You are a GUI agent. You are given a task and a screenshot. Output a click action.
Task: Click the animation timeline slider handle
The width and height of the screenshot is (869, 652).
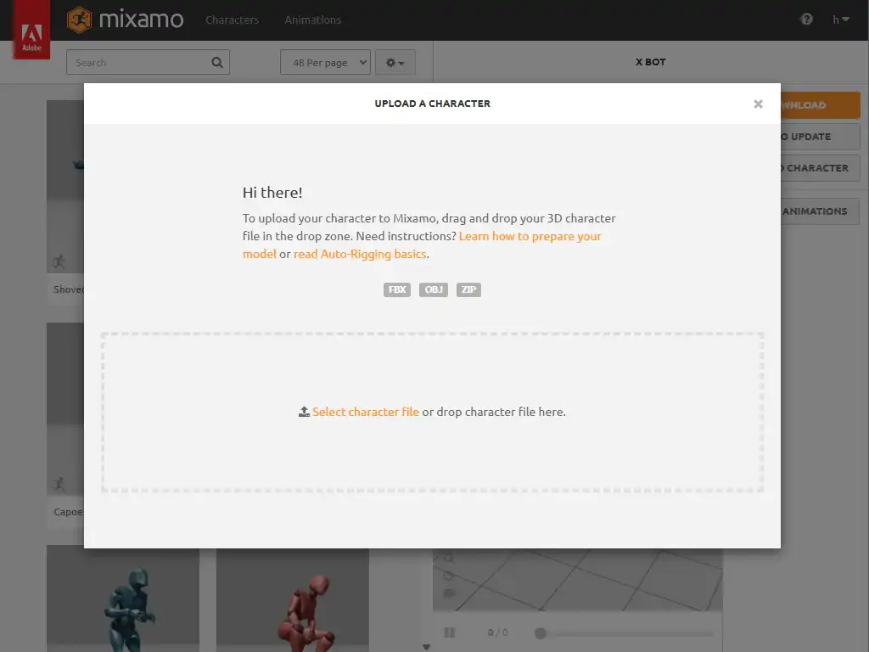point(540,632)
